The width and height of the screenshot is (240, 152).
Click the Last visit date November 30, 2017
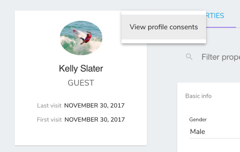[x=94, y=106]
